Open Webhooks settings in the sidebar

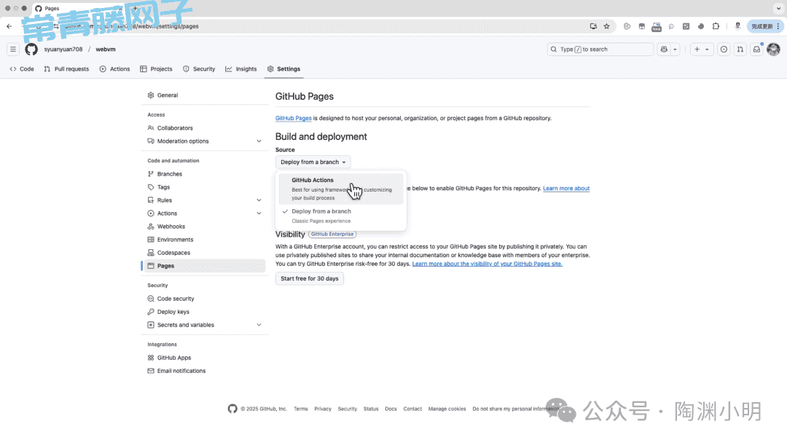(x=205, y=227)
